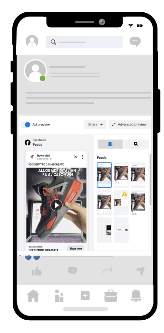
Task: Click the paper plane send icon
Action: click(x=140, y=271)
